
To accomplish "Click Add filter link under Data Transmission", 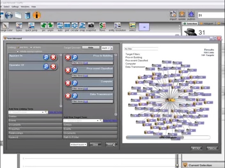I will pos(86,102).
